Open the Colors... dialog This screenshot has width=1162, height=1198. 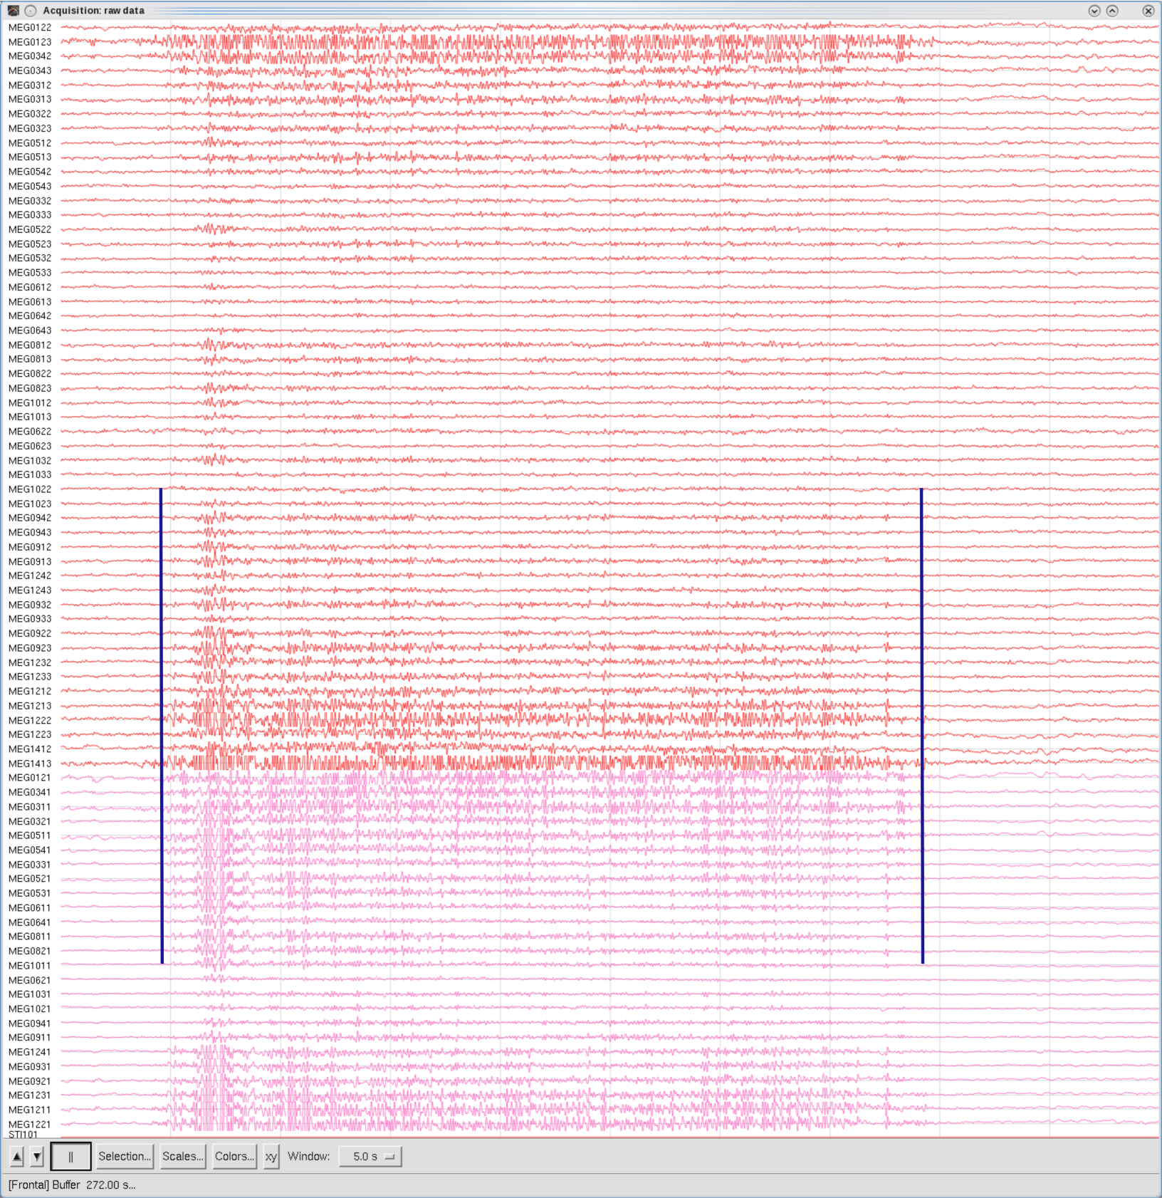click(x=234, y=1157)
